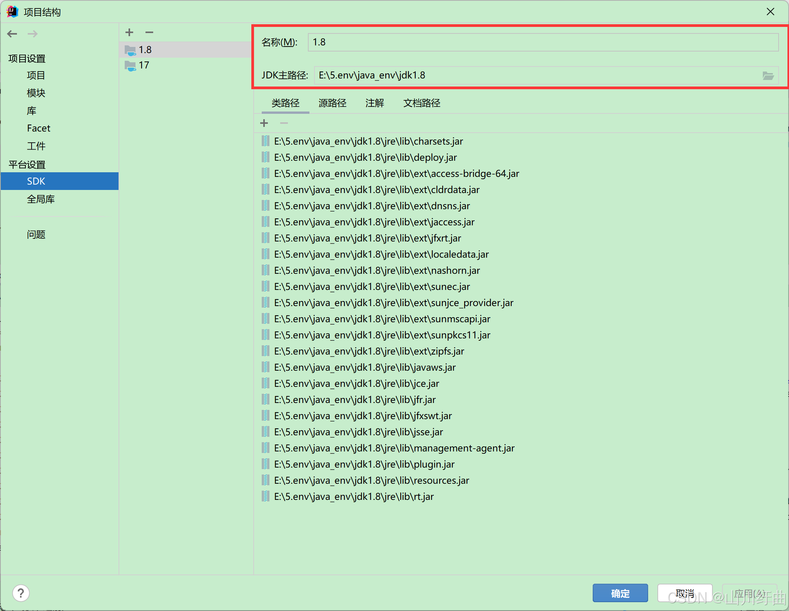Click the 取消 button

pos(684,593)
